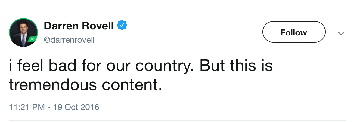Follow Darren Rovell
Image resolution: width=354 pixels, height=122 pixels.
click(294, 32)
